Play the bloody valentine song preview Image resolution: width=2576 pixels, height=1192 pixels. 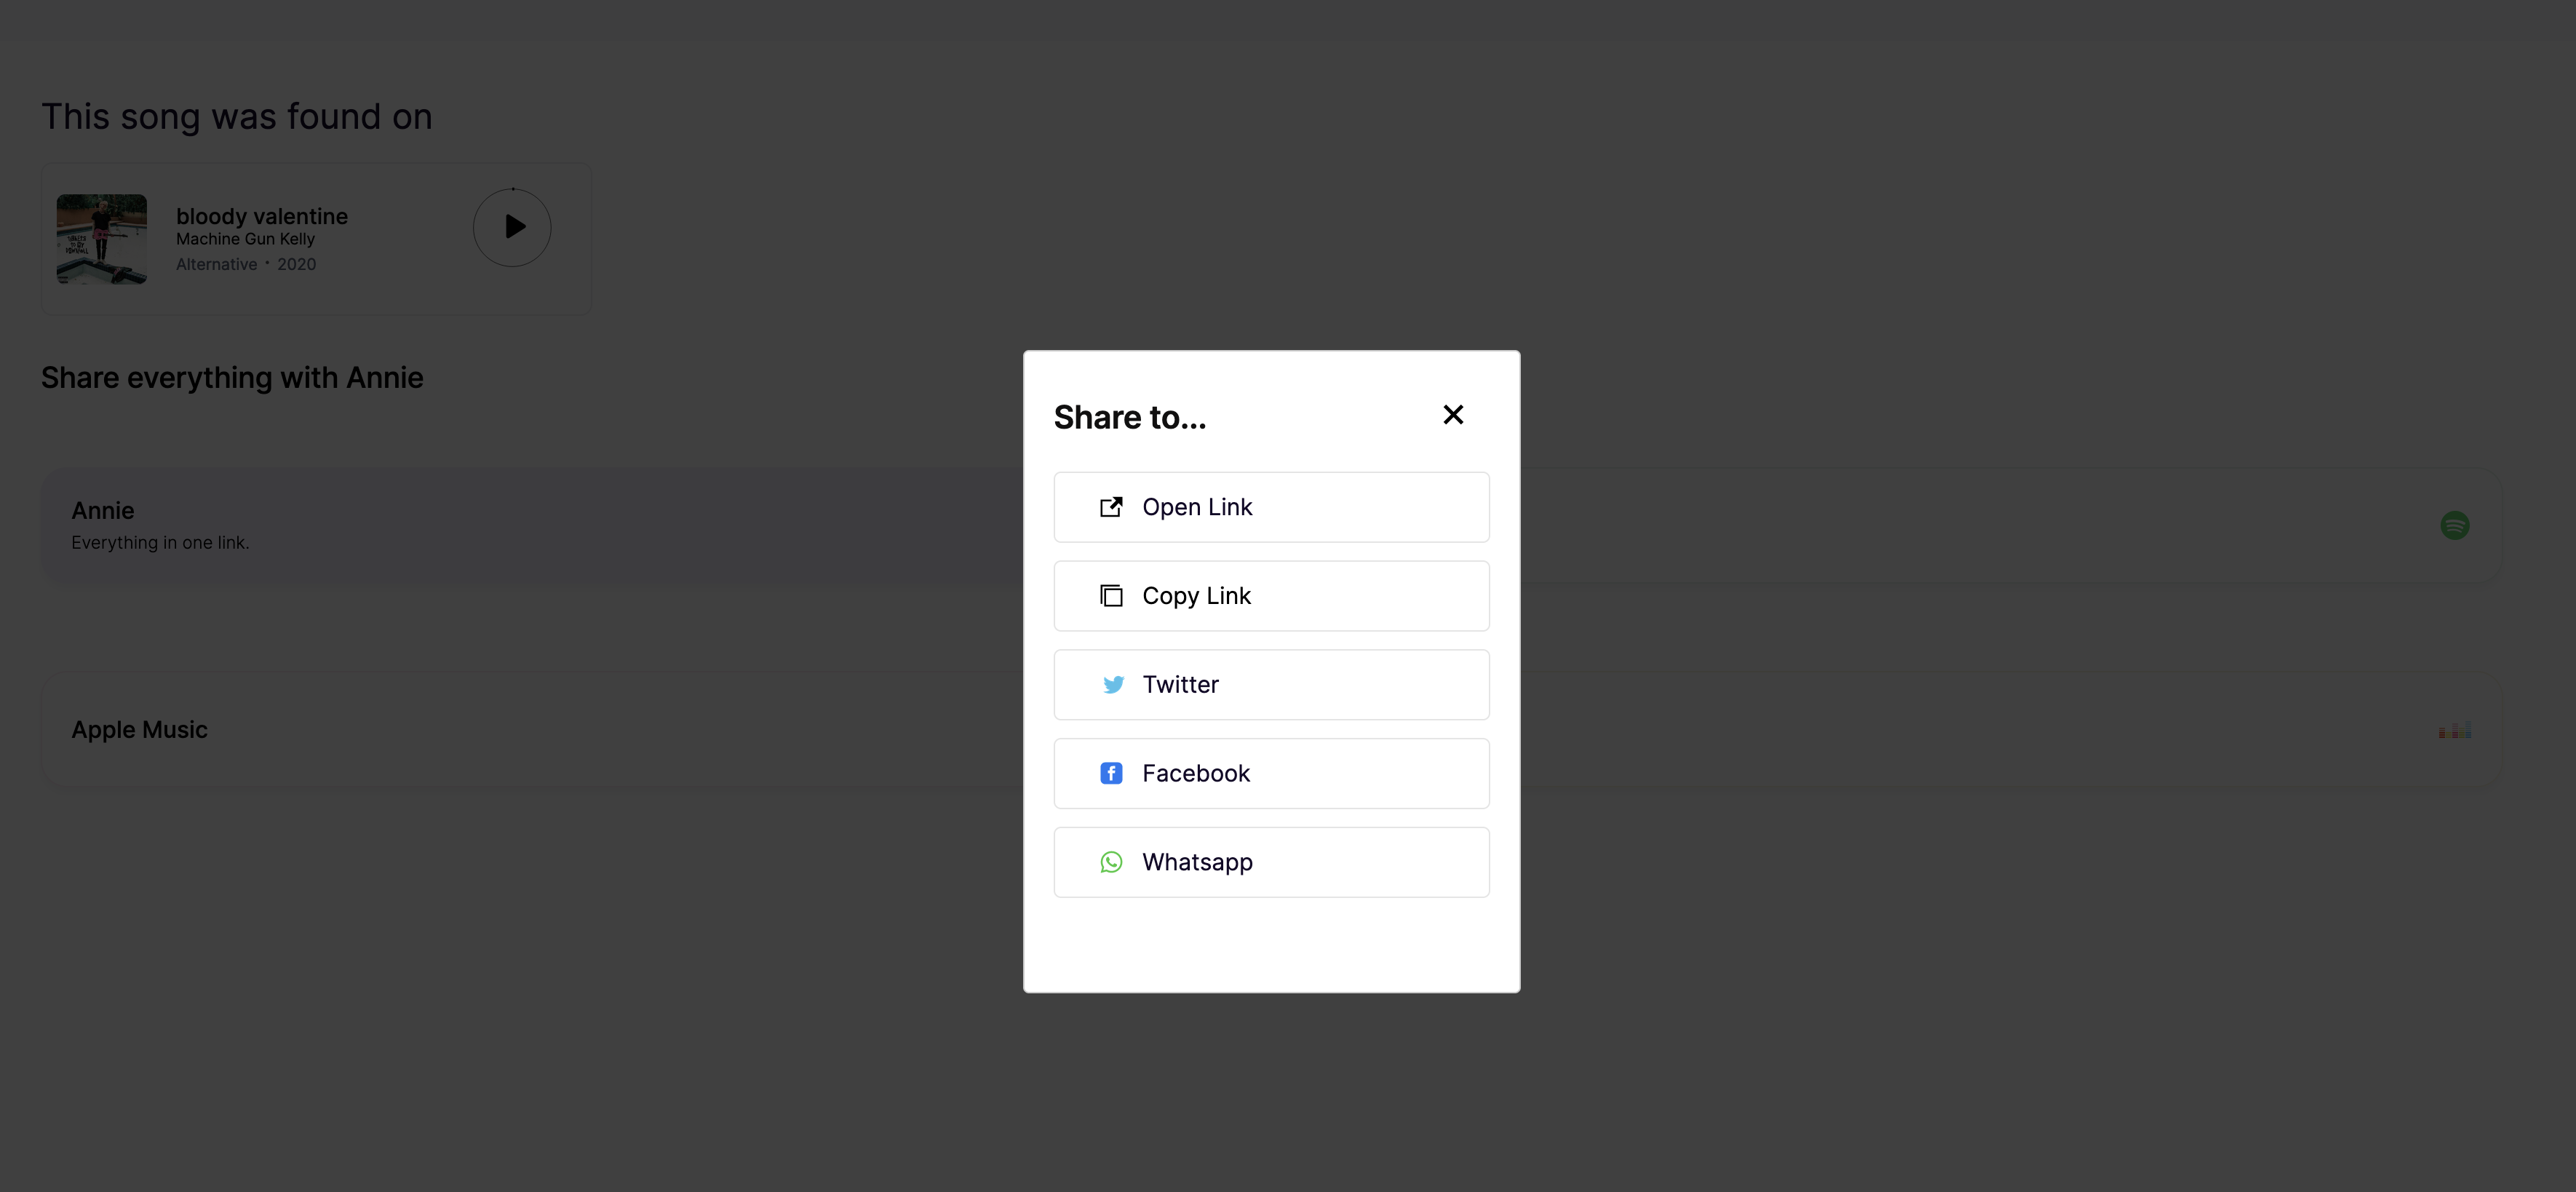pyautogui.click(x=512, y=227)
